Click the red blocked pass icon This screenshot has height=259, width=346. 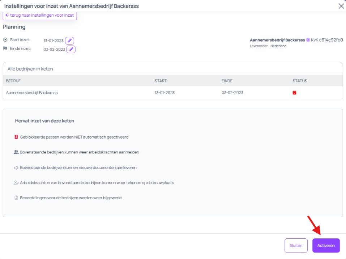pyautogui.click(x=16, y=137)
